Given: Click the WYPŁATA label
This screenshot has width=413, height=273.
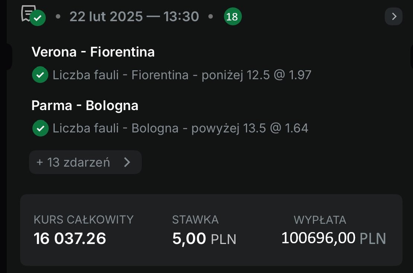Looking at the screenshot, I should point(320,220).
